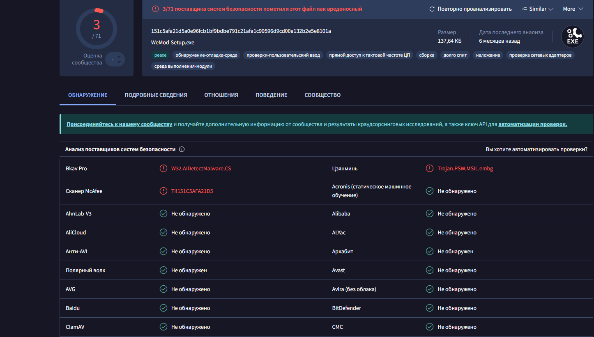Click the red warning icon in header banner
Viewport: 594px width, 337px height.
click(155, 9)
